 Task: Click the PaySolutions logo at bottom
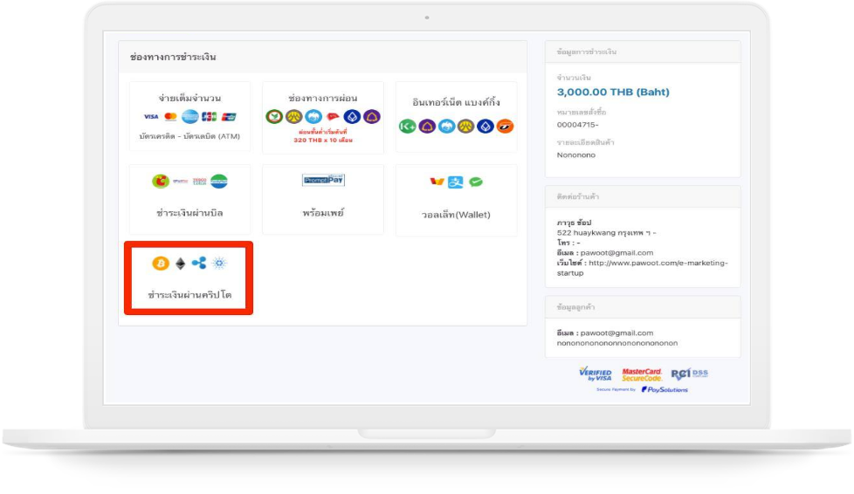pyautogui.click(x=665, y=389)
